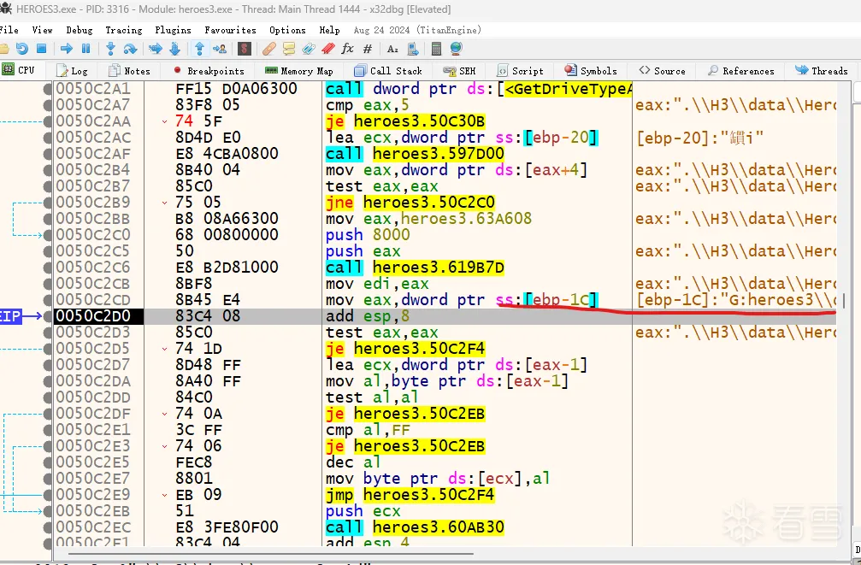The image size is (861, 565).
Task: Open Scylla with the red S icon
Action: pyautogui.click(x=245, y=49)
